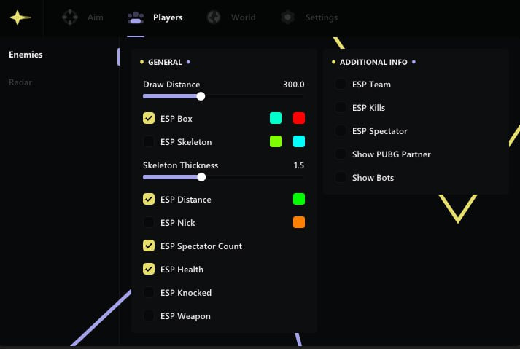This screenshot has width=520, height=349.
Task: Click the Settings gear icon
Action: (288, 17)
